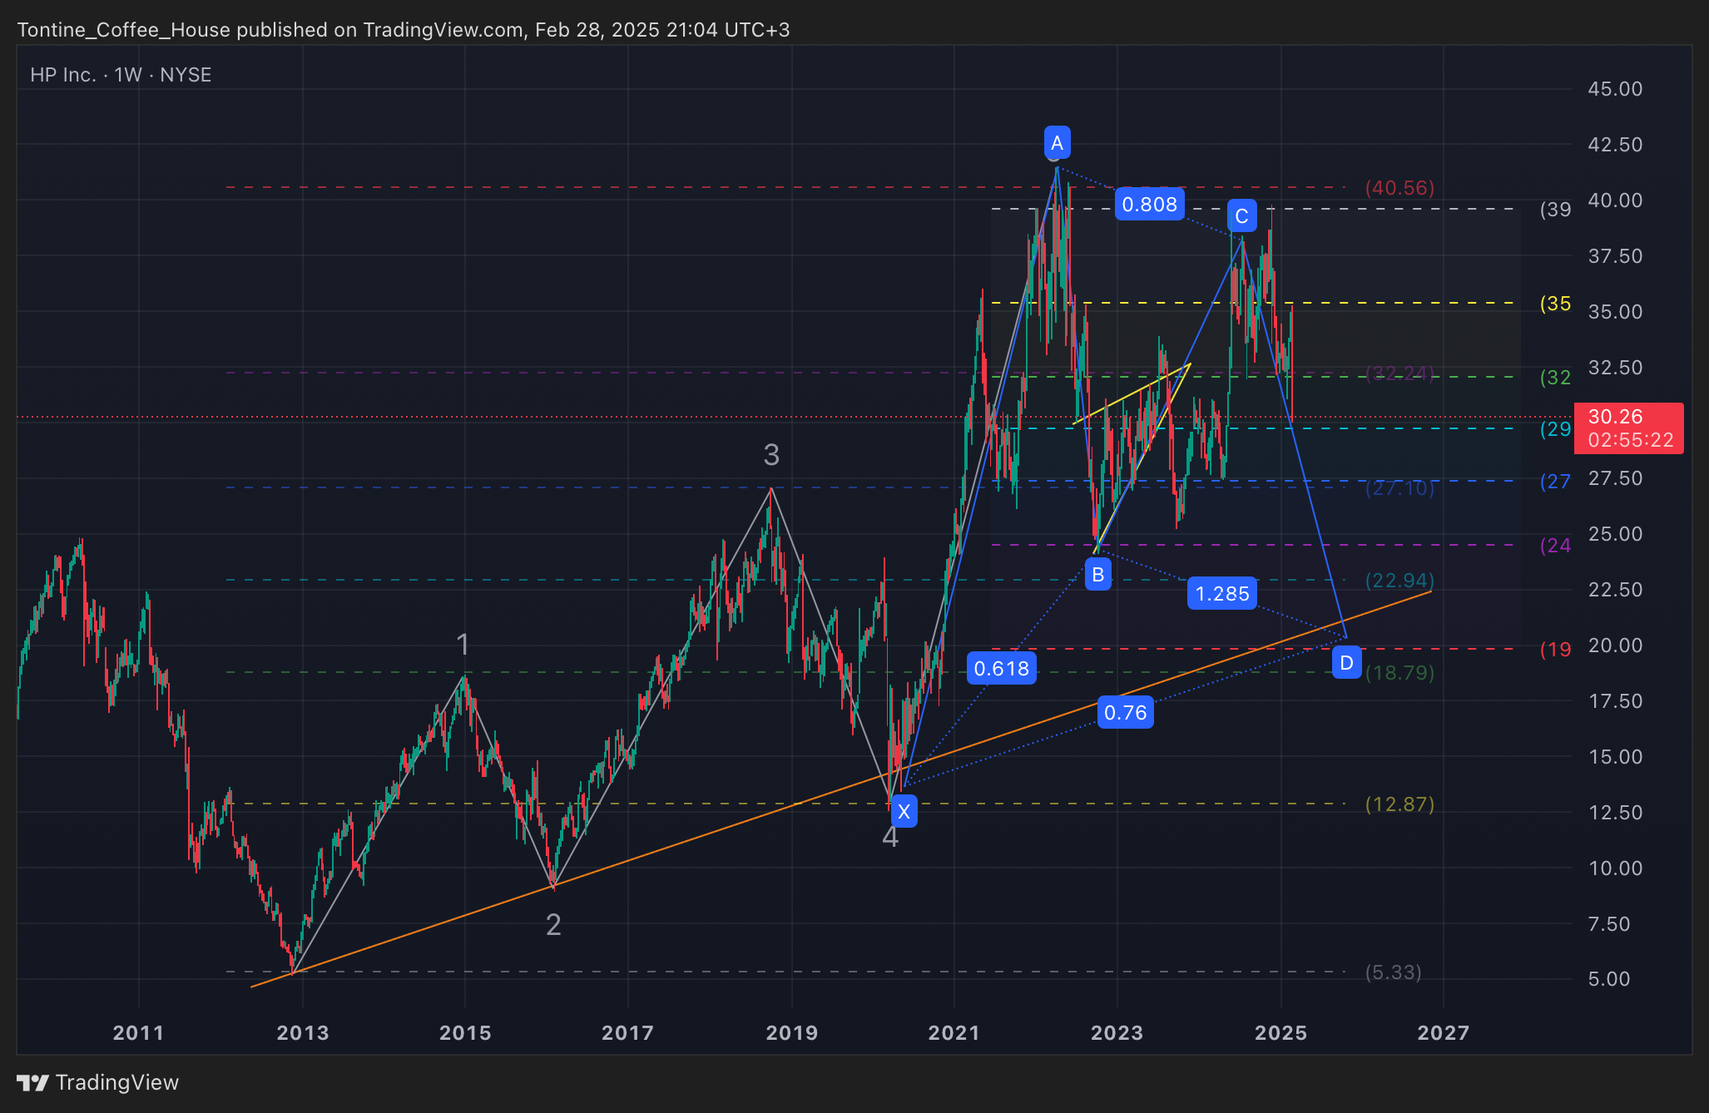Click the red 30.26 current price tag

(x=1628, y=428)
